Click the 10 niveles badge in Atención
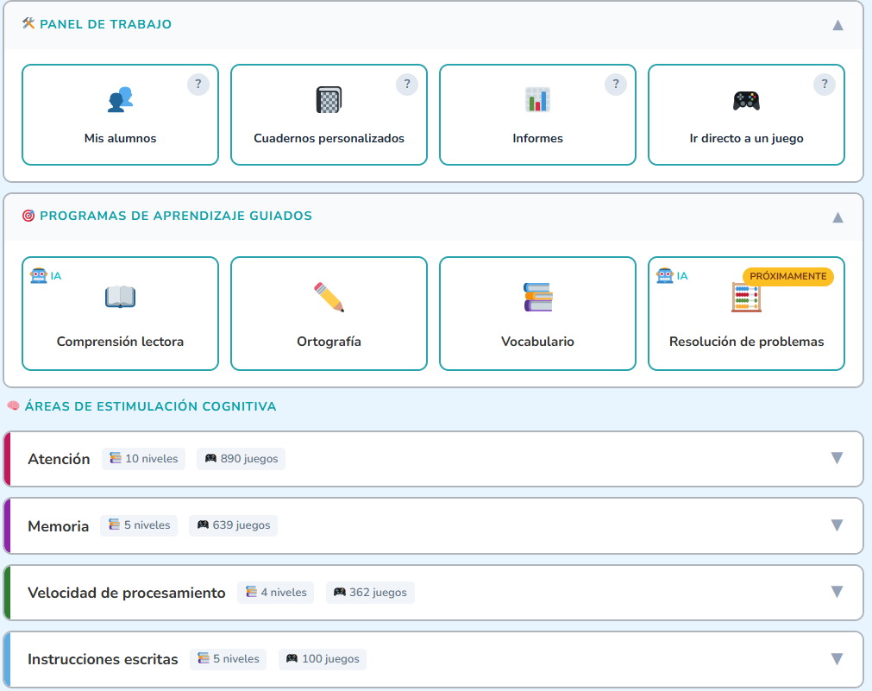The width and height of the screenshot is (872, 691). pyautogui.click(x=143, y=458)
